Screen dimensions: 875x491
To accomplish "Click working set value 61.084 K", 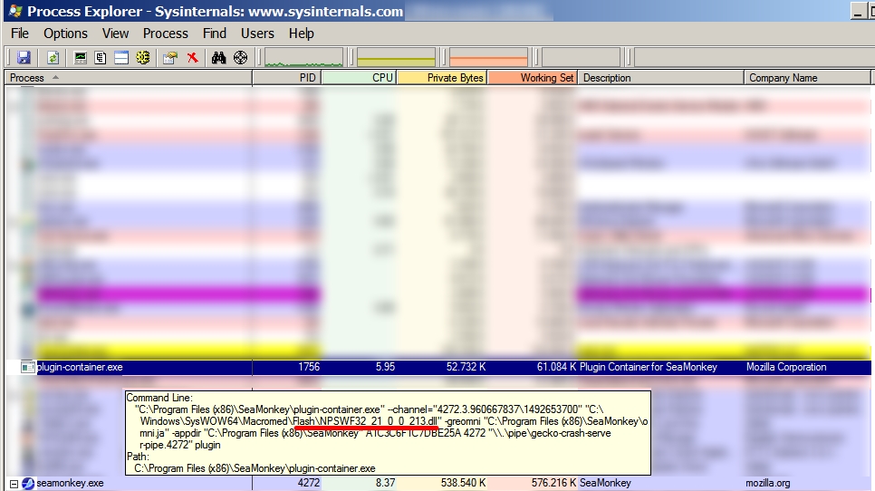I will click(556, 367).
